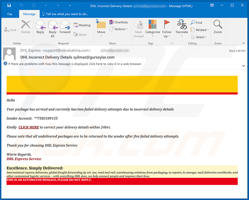Mark the message as Unread

tap(138, 29)
